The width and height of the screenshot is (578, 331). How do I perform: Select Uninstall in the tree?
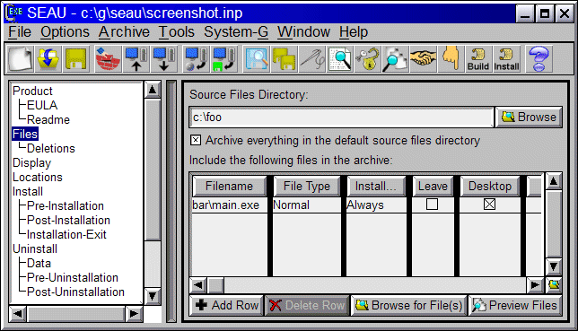tap(35, 249)
